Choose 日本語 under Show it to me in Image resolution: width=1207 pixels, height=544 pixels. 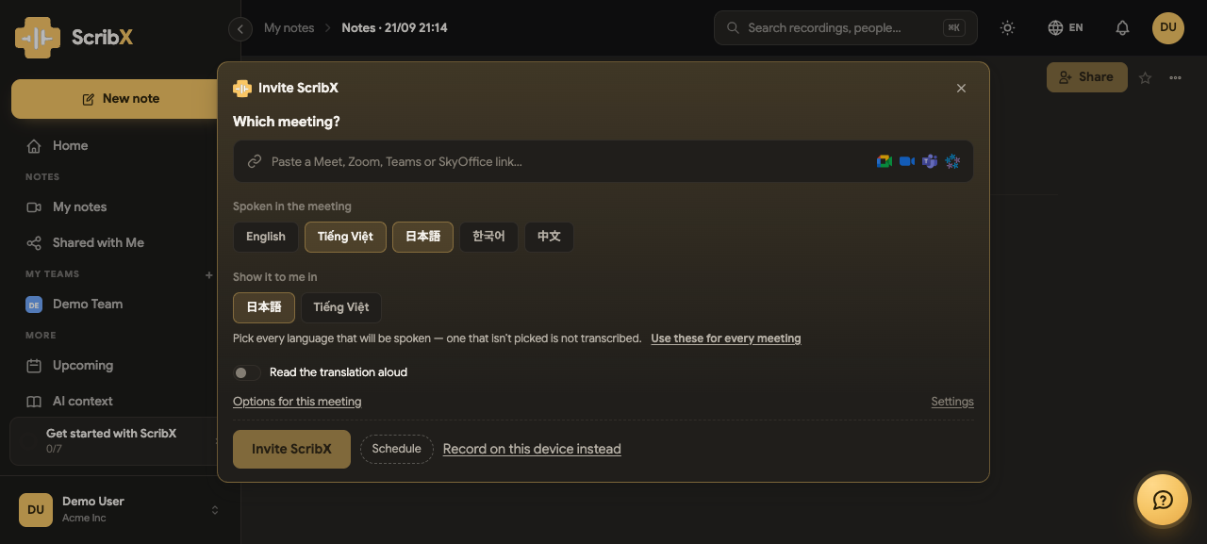(264, 307)
